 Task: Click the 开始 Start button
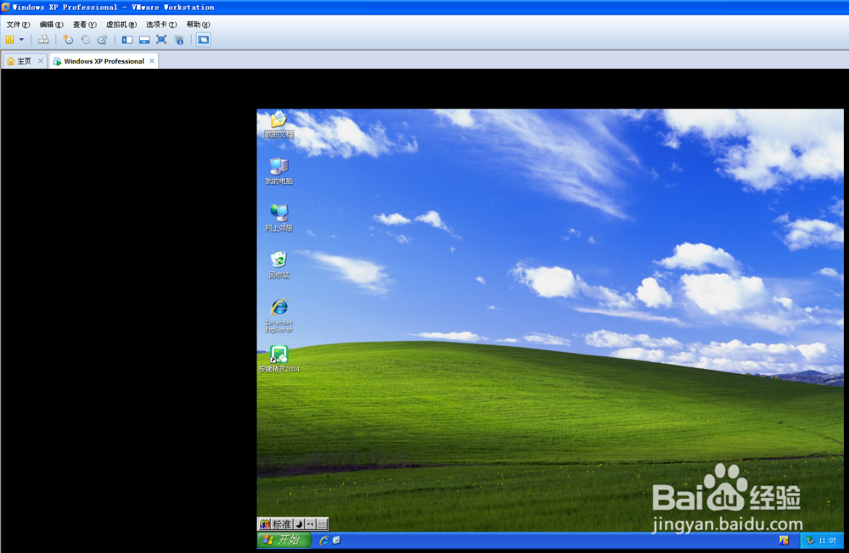[284, 540]
